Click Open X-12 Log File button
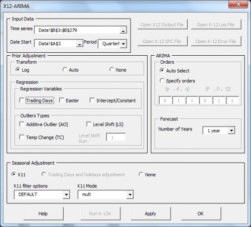 216,25
